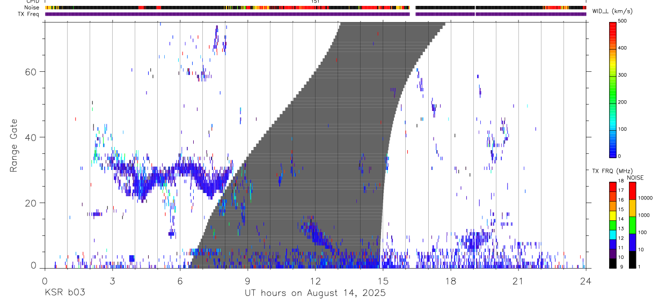Image resolution: width=659 pixels, height=304 pixels.
Task: Select the 'TX Freq' strip label at top
Action: [x=29, y=14]
